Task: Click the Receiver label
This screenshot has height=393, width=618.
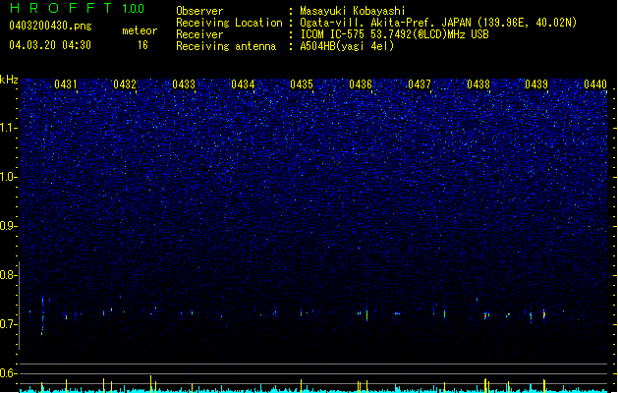Action: [x=199, y=34]
